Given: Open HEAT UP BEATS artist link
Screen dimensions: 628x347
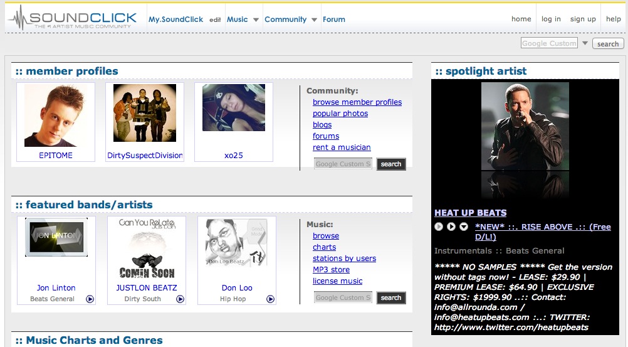Looking at the screenshot, I should point(471,213).
